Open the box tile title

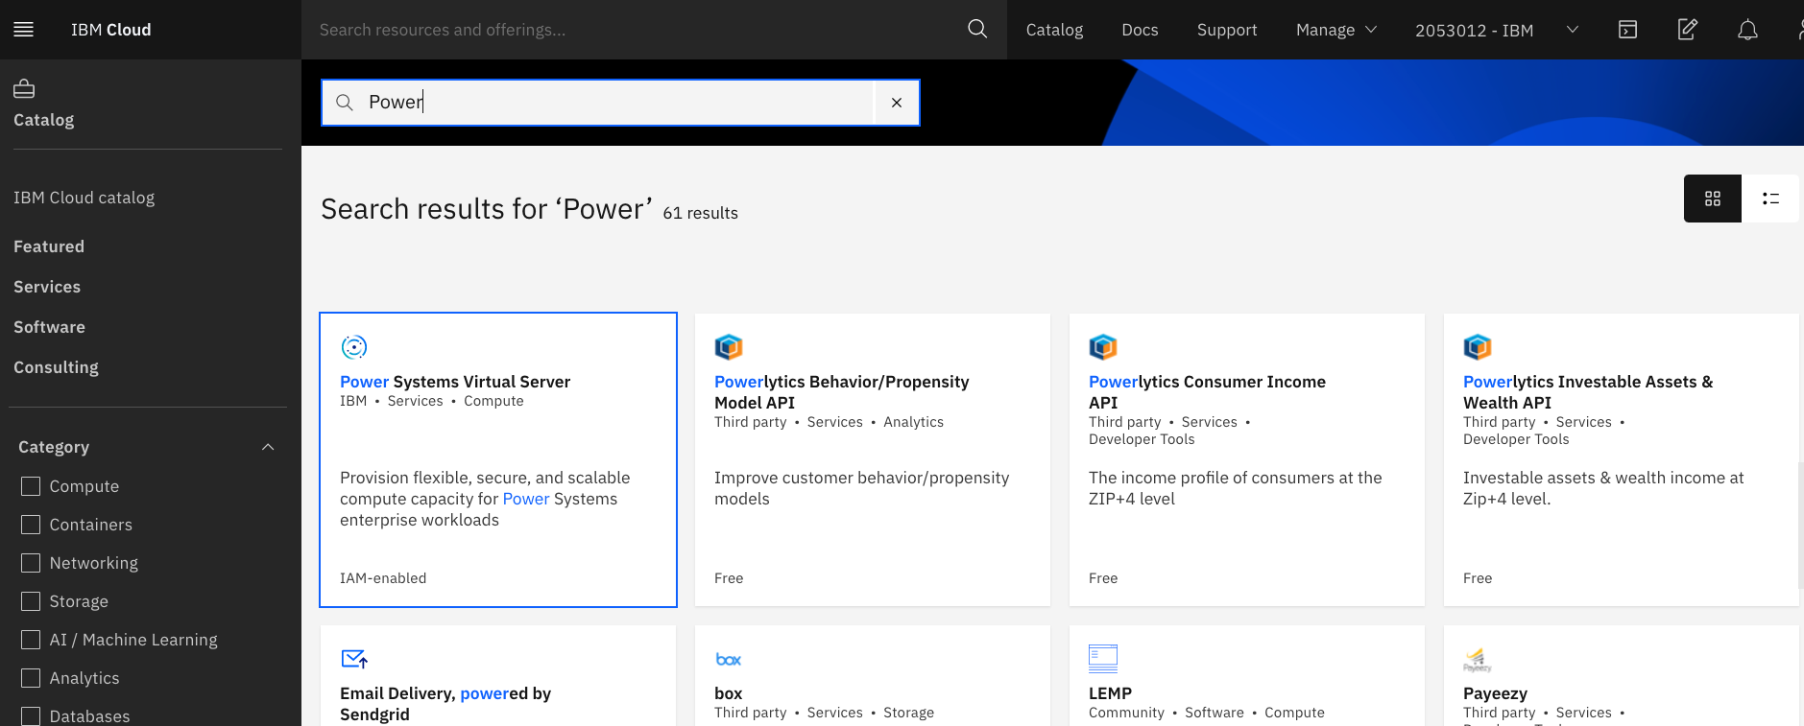click(728, 693)
